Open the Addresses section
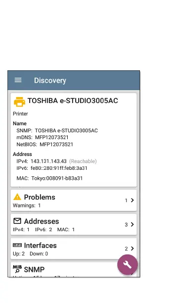This screenshot has height=303, width=178. coord(74,225)
